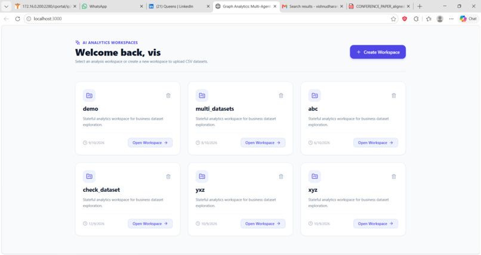Delete the xyz workspace via trash icon
Viewport: 481px width, 255px height.
point(394,176)
